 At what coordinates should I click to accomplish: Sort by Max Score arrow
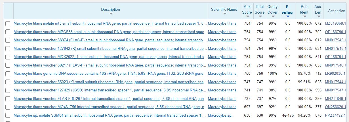(247, 17)
